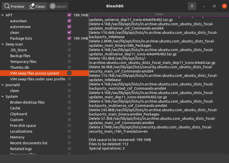Viewport: 229px width, 163px height.
Task: Maximize the BleachBit window
Action: [x=214, y=6]
